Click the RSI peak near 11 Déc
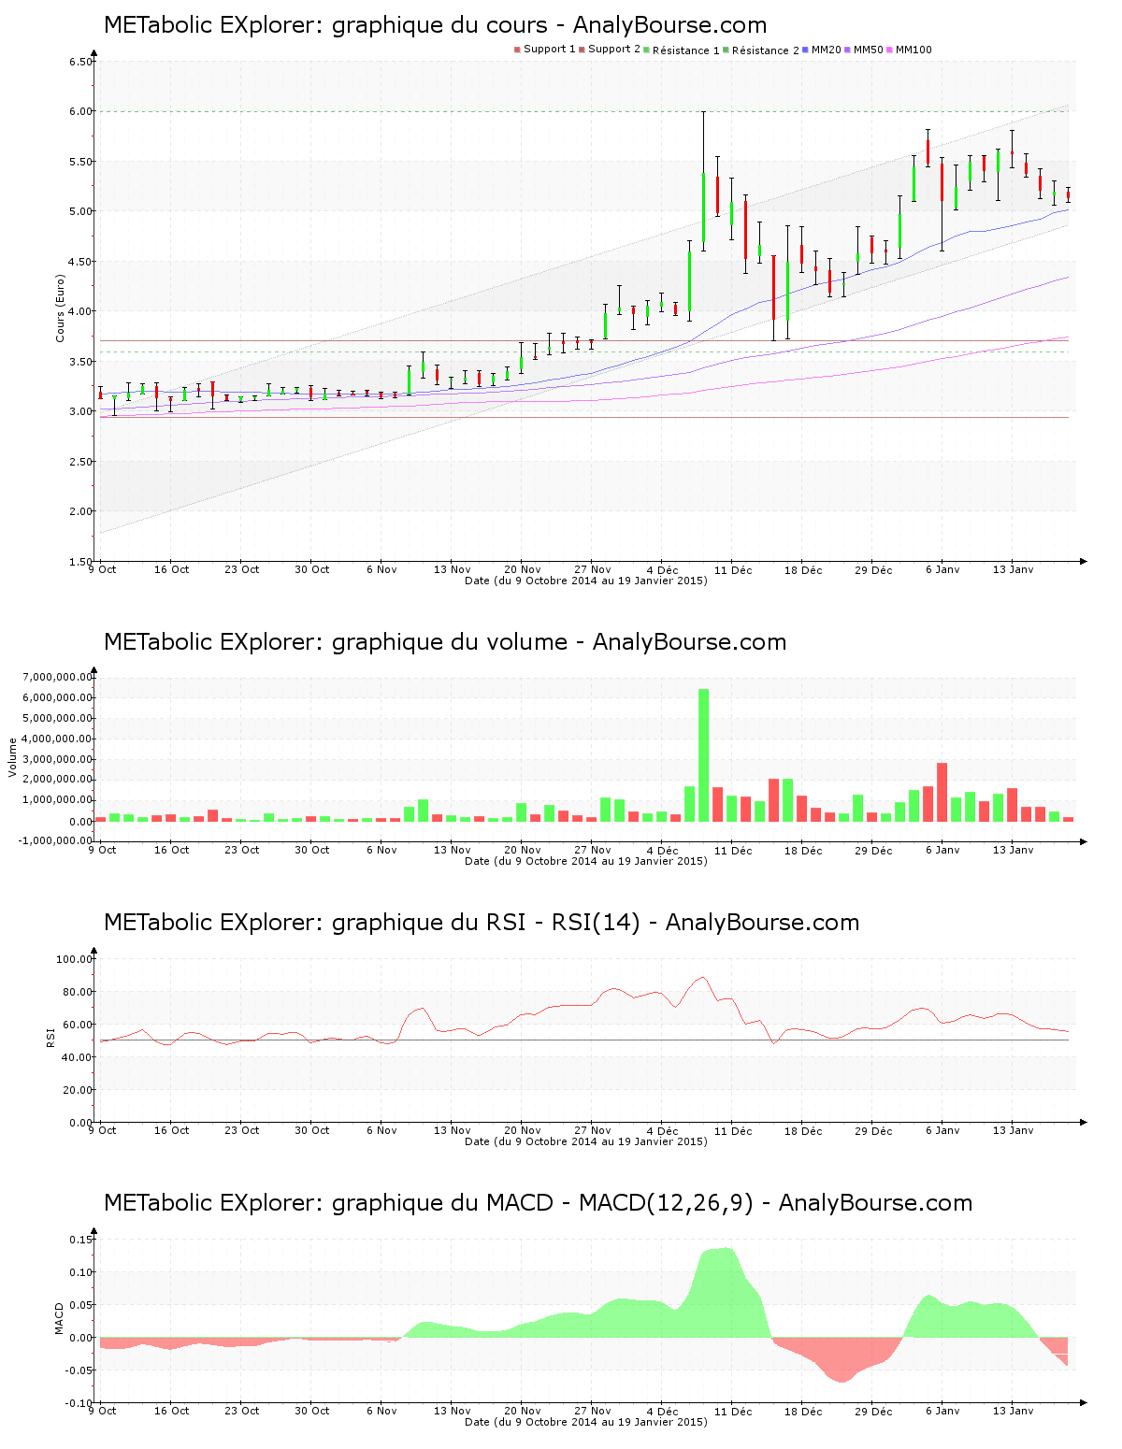The height and width of the screenshot is (1449, 1122). tap(702, 979)
